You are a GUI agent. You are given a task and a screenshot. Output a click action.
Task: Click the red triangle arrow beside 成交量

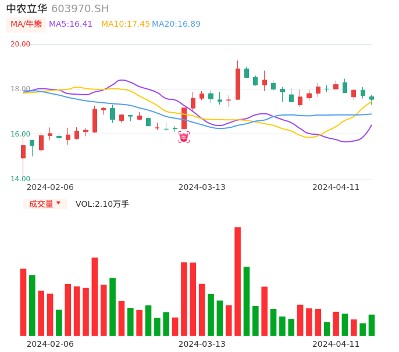pos(58,203)
